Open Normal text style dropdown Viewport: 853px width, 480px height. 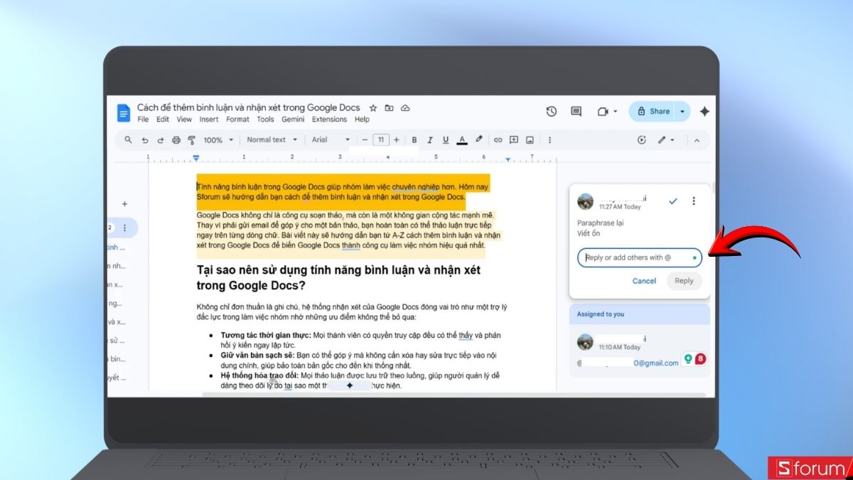(272, 140)
